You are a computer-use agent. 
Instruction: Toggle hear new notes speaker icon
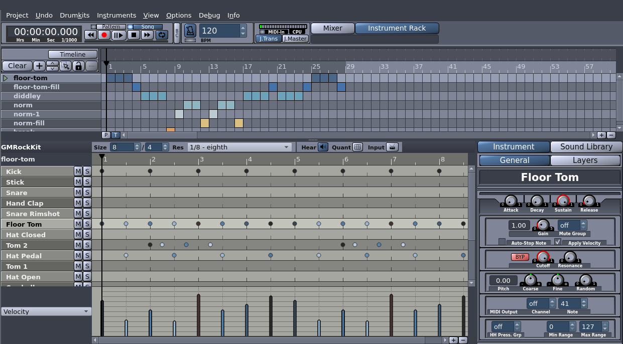pos(323,147)
